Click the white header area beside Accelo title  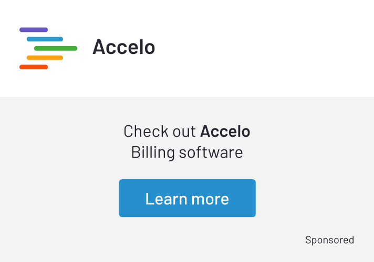point(262,48)
